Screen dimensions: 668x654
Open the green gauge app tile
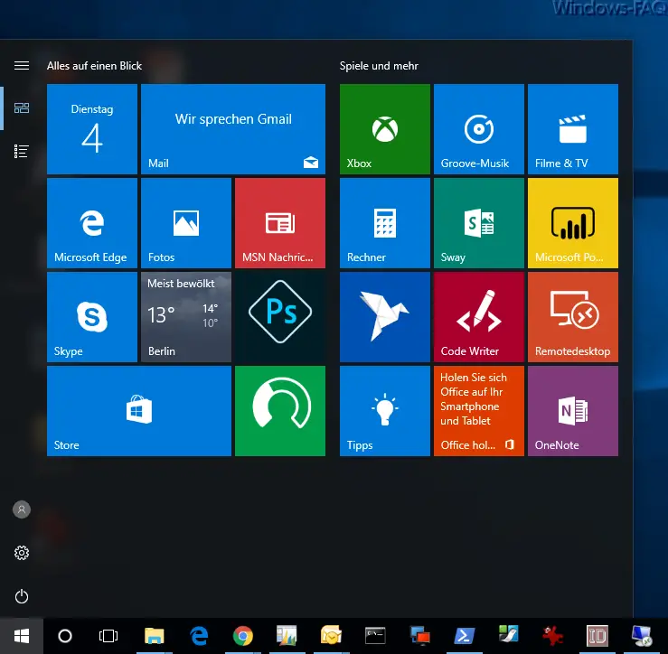(280, 411)
